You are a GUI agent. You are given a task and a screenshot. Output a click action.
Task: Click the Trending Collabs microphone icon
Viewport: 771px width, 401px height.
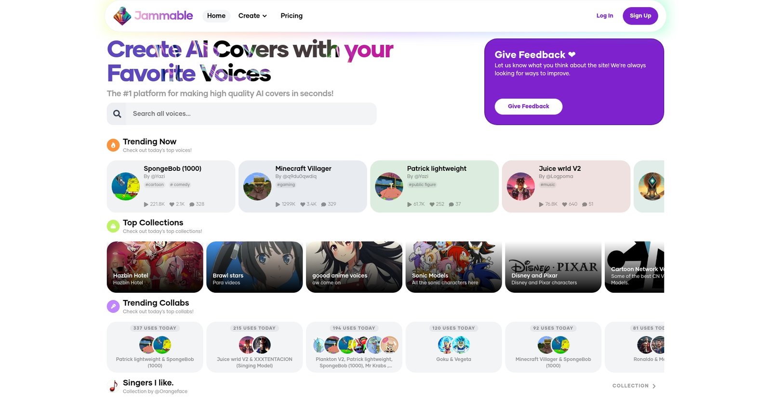pyautogui.click(x=113, y=306)
